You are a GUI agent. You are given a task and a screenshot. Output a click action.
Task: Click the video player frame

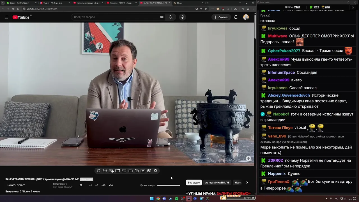point(127,94)
